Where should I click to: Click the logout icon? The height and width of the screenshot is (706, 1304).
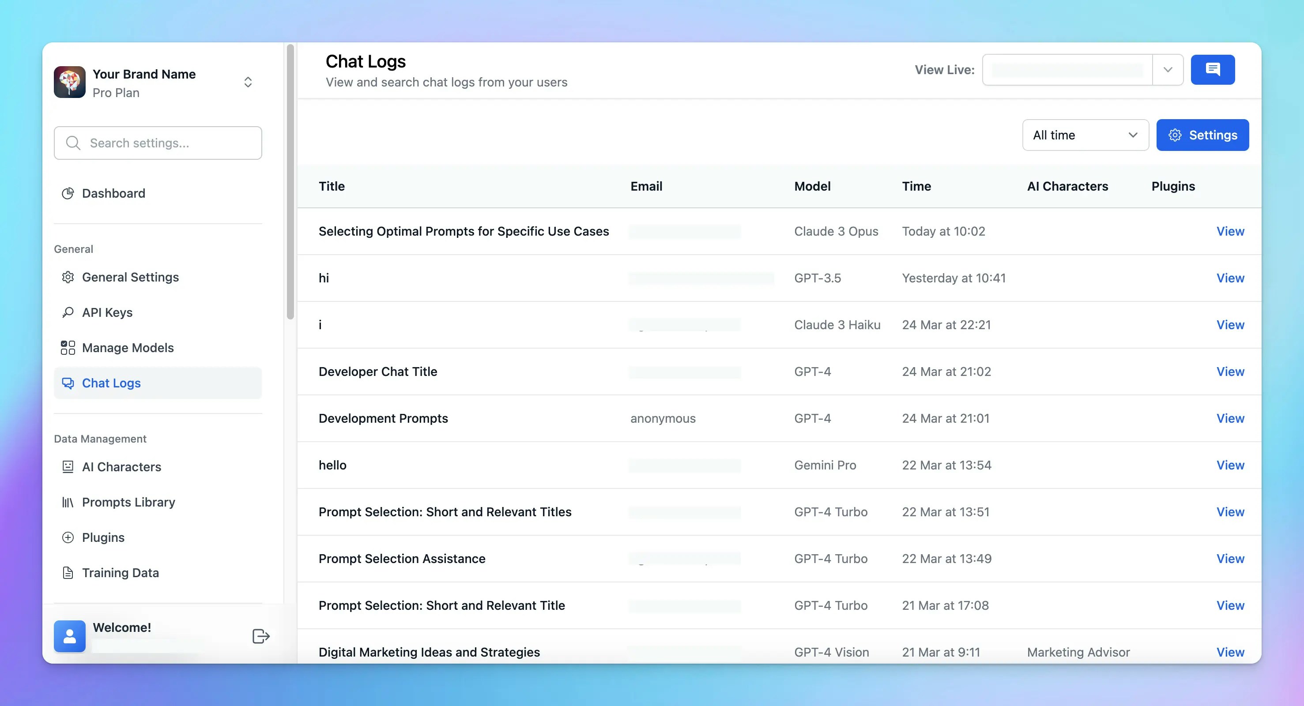coord(261,636)
